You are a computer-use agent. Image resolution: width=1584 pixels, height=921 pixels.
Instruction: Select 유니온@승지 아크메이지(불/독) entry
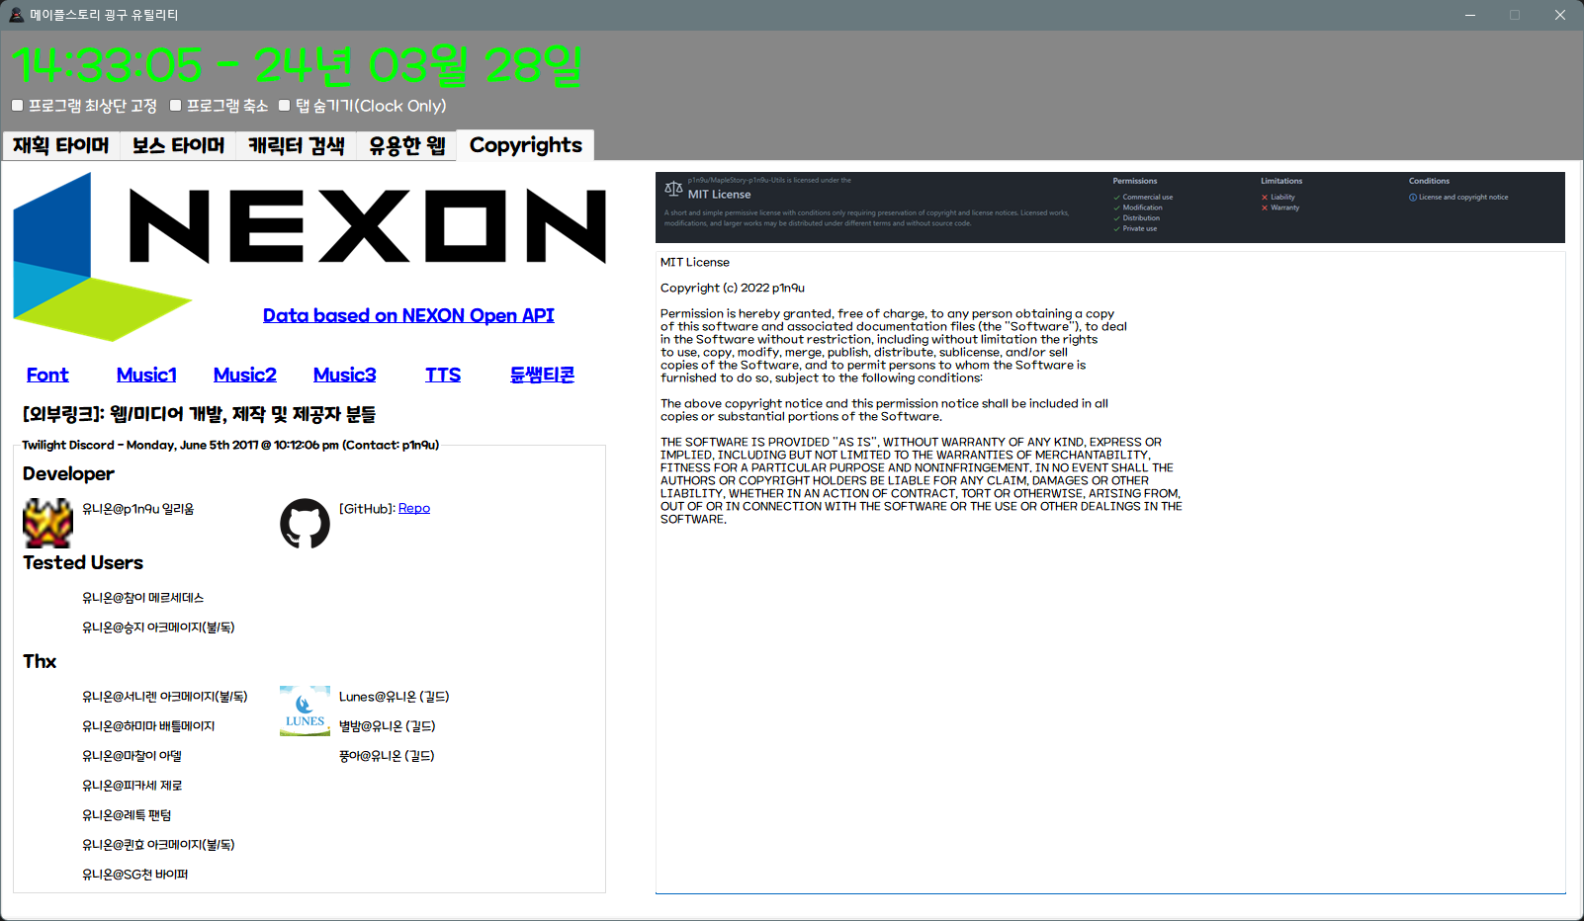[x=158, y=628]
